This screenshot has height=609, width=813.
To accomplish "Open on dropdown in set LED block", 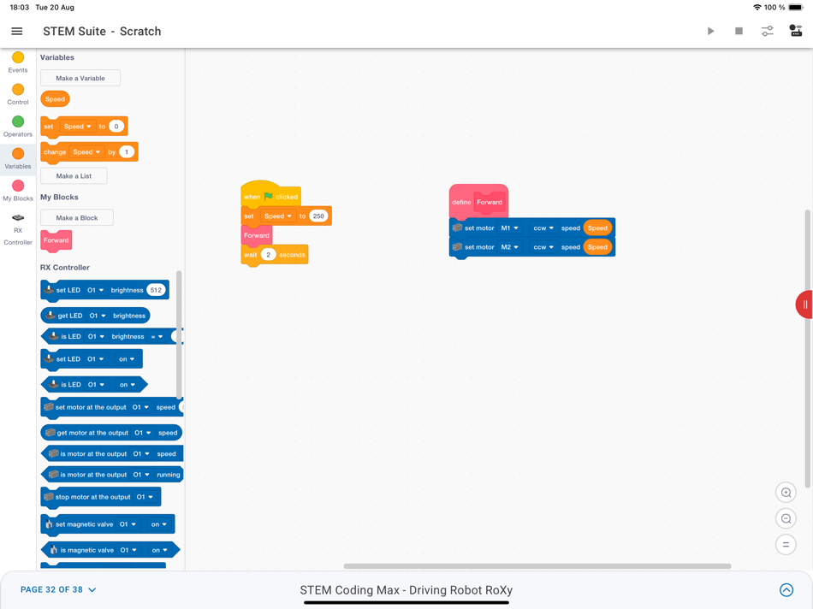I will point(127,359).
